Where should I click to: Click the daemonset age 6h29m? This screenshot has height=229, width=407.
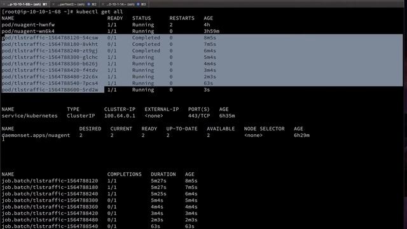[301, 135]
